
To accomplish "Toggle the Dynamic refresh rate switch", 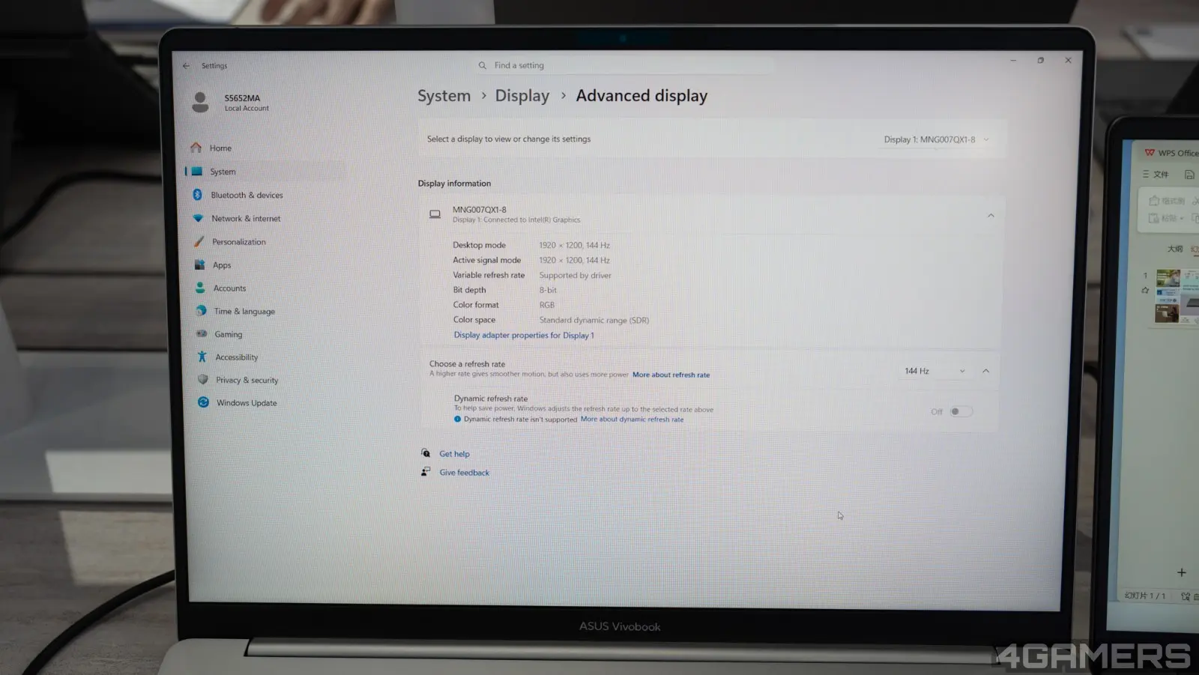I will click(x=961, y=411).
